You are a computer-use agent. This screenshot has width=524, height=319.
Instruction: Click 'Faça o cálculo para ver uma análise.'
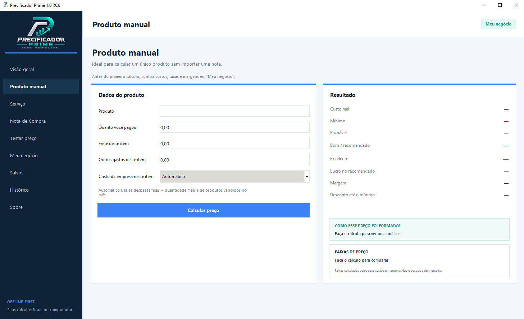pyautogui.click(x=368, y=234)
